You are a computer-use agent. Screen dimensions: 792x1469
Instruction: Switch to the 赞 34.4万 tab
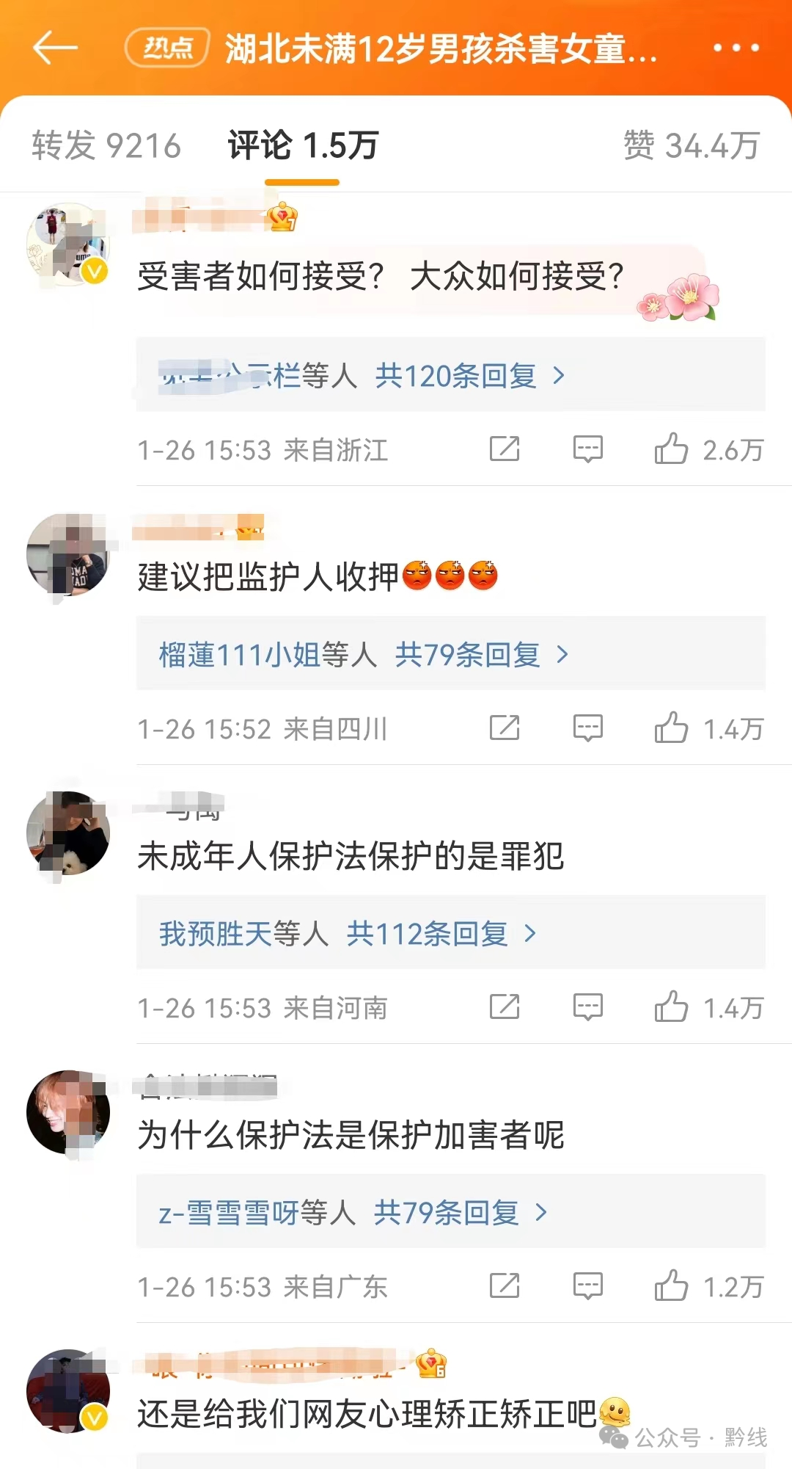(692, 145)
